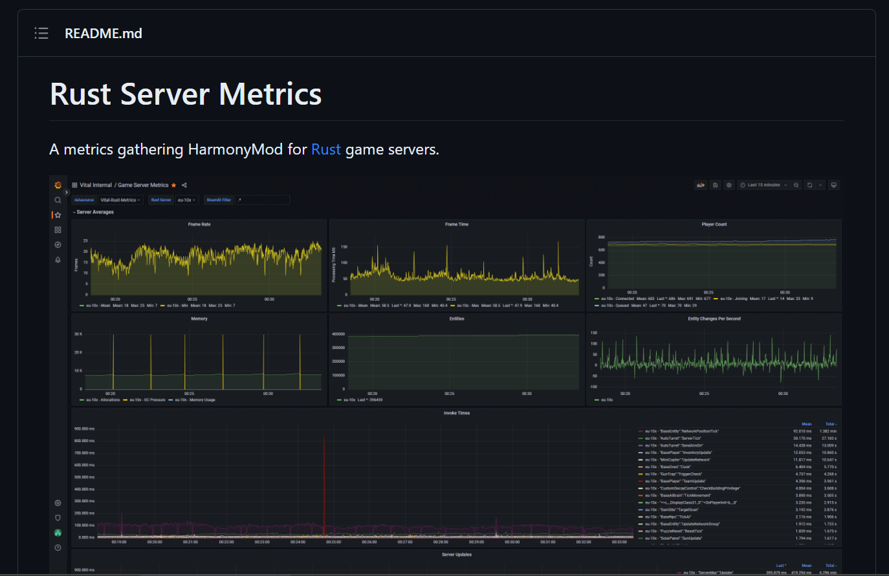This screenshot has height=576, width=889.
Task: Click the zoom out time range icon
Action: (x=796, y=185)
